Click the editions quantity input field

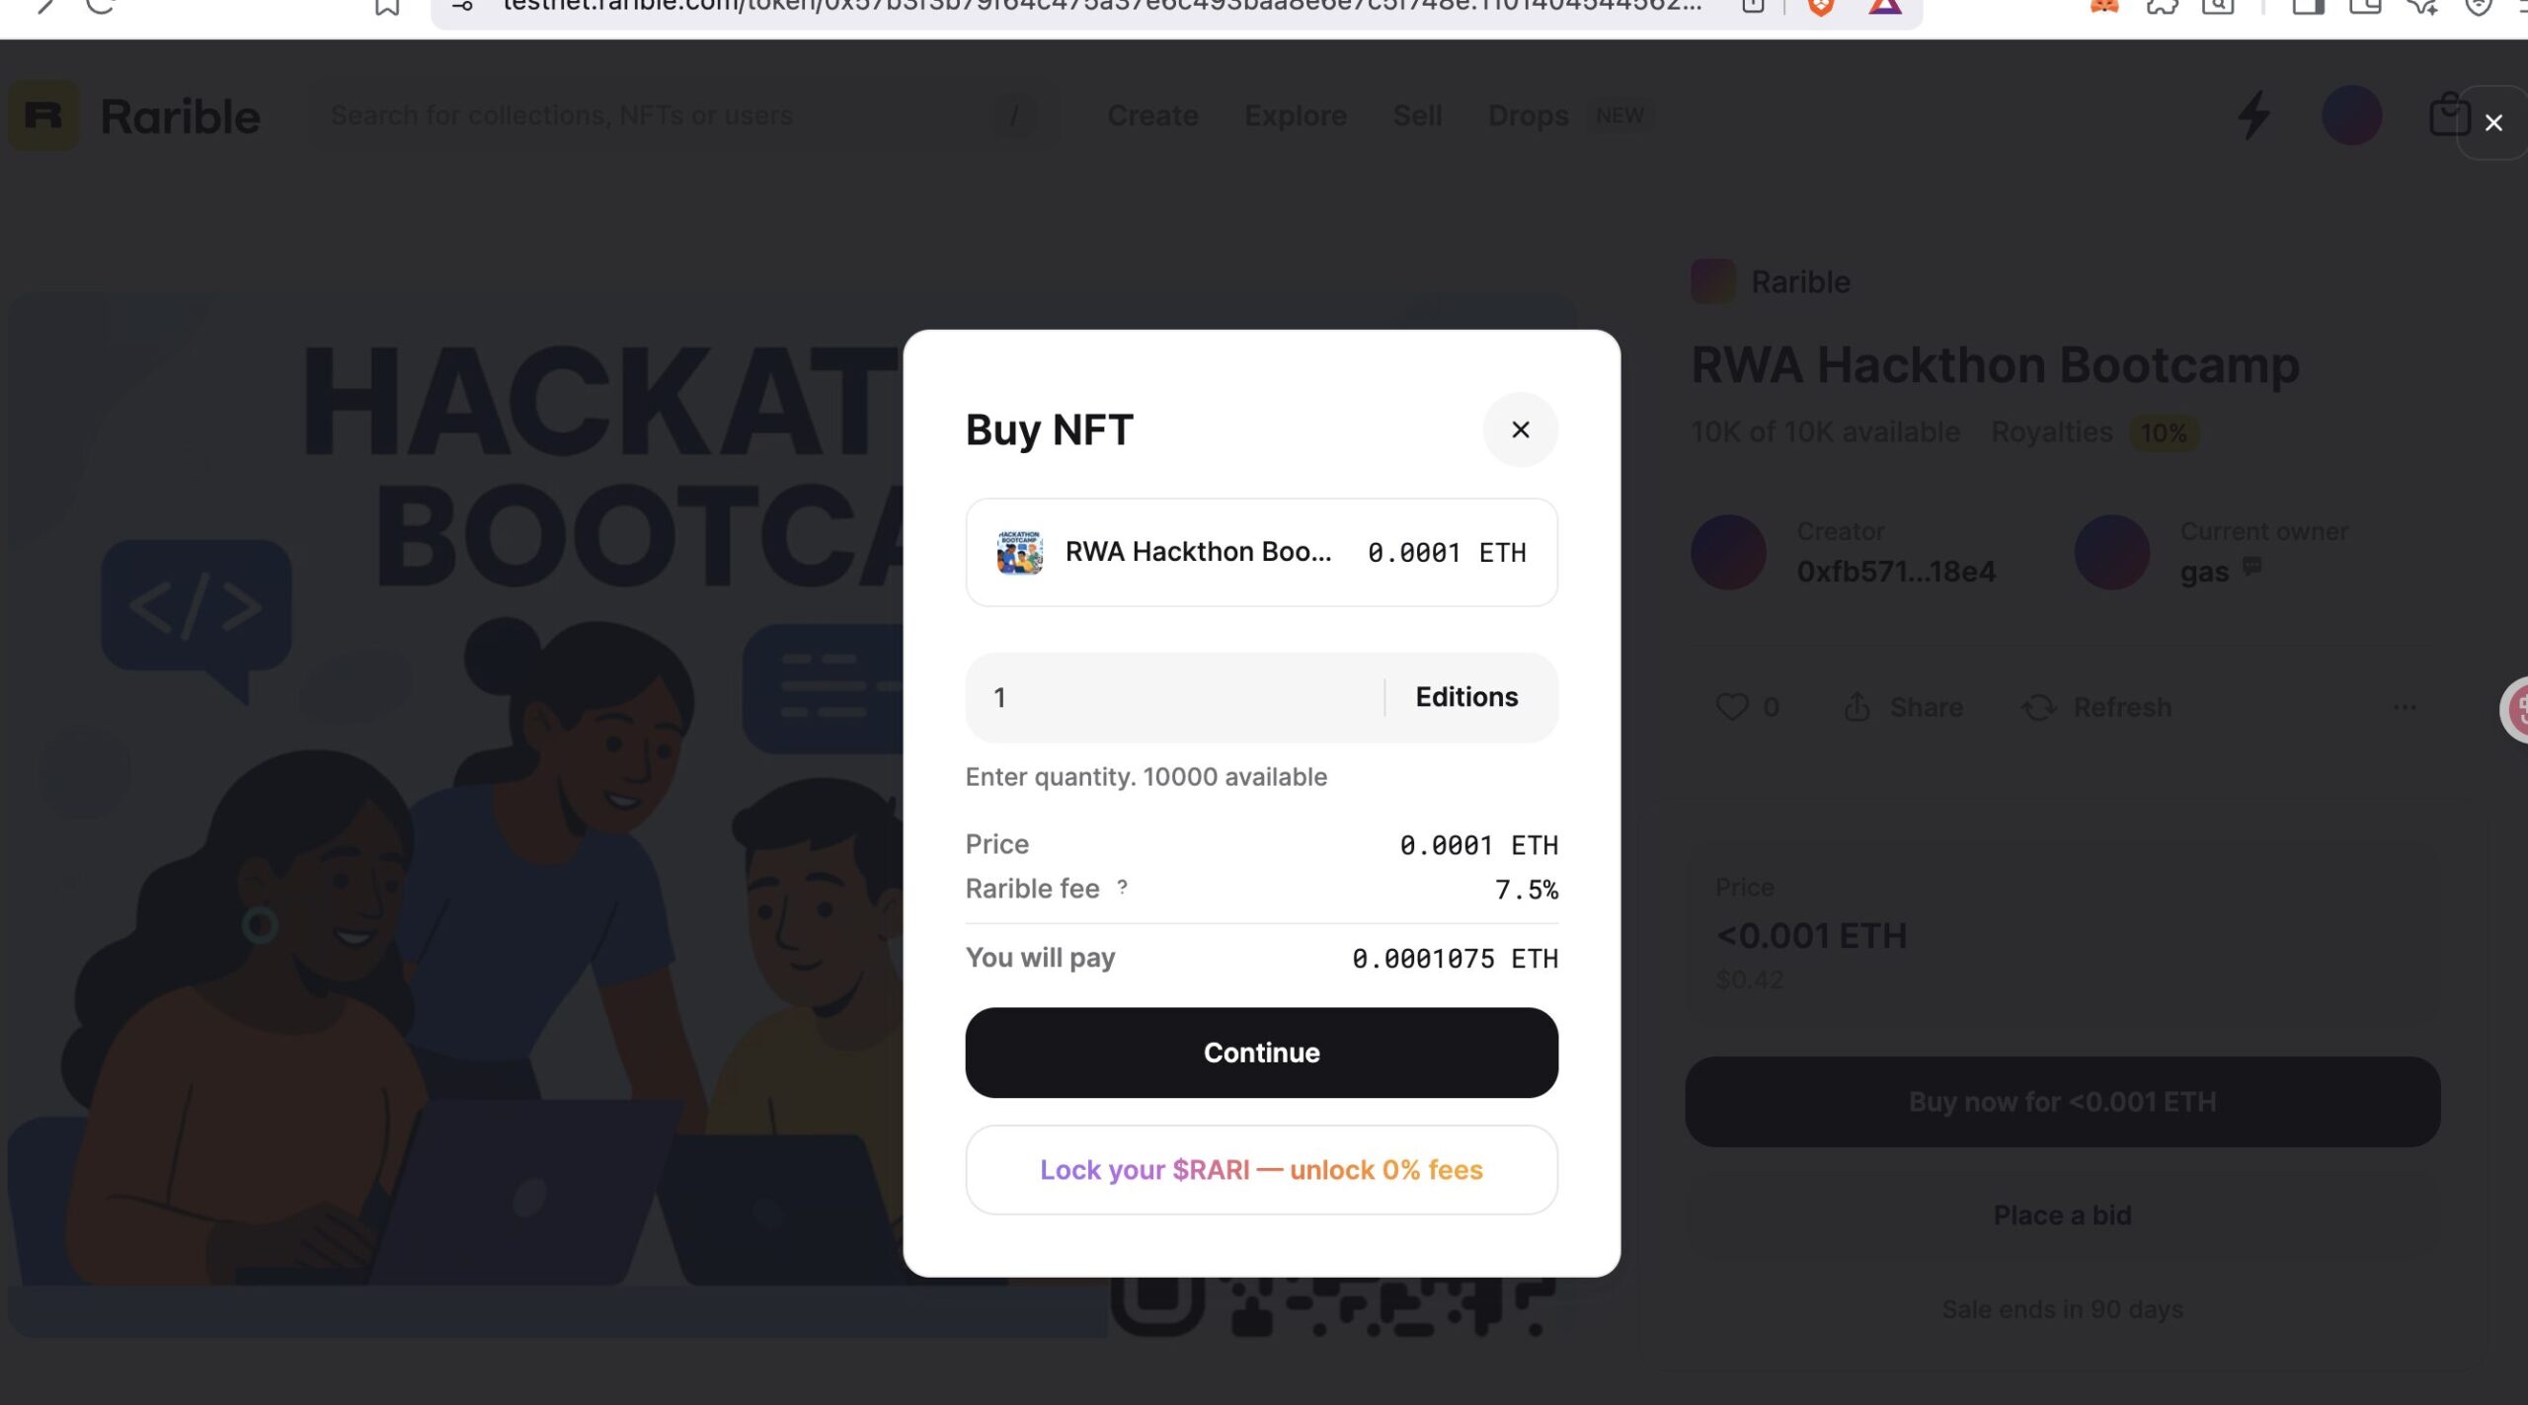(x=1175, y=697)
